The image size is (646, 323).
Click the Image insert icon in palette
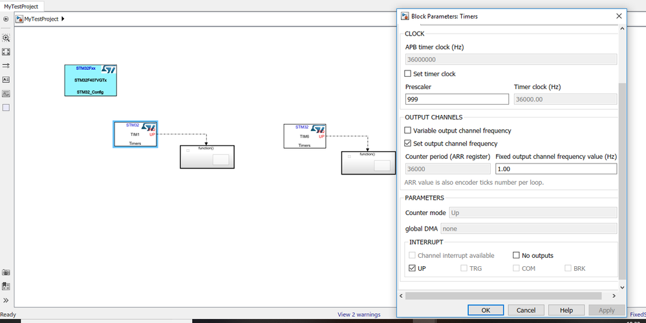click(x=6, y=94)
